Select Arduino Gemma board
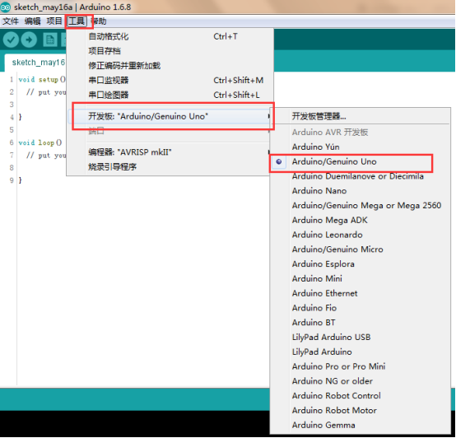456x438 pixels. tap(361, 425)
